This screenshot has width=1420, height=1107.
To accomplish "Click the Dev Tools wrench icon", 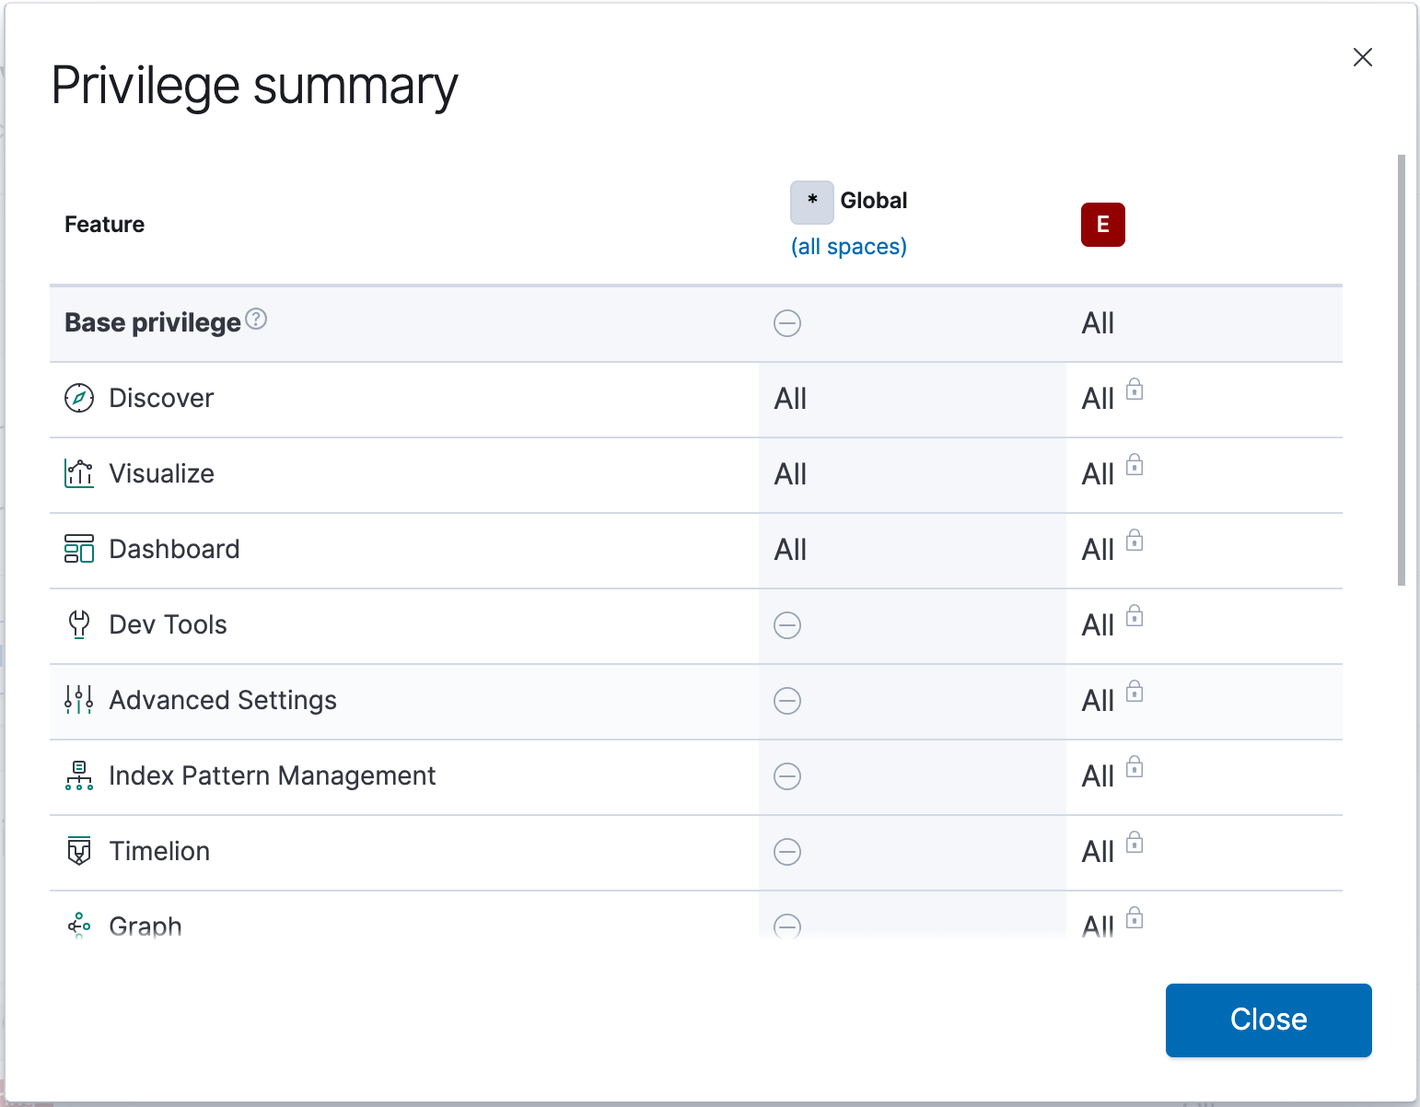I will click(79, 625).
